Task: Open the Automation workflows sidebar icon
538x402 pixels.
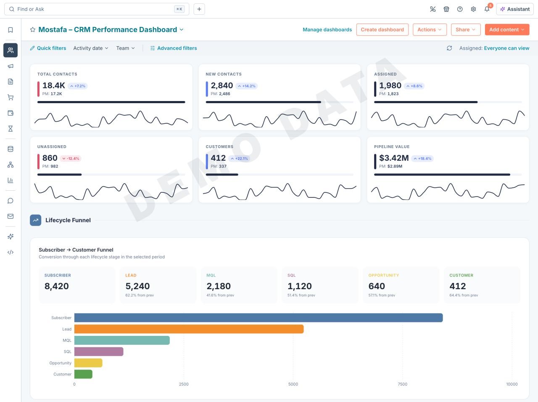Action: tap(11, 165)
